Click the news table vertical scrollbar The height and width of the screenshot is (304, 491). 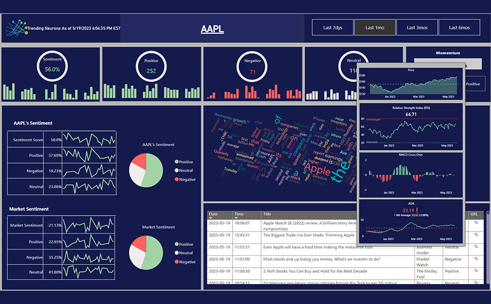tap(487, 248)
